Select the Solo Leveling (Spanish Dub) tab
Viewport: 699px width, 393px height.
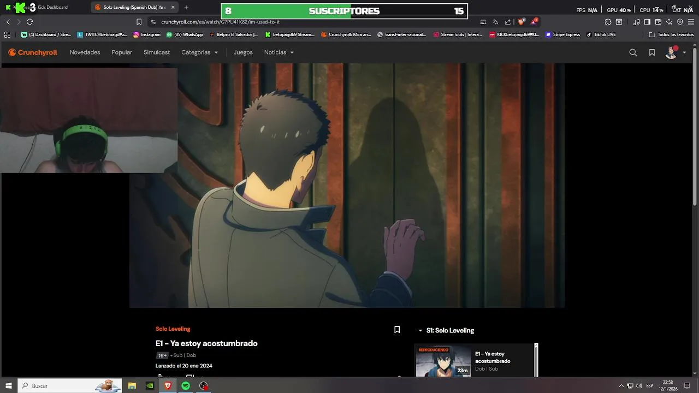click(x=134, y=7)
